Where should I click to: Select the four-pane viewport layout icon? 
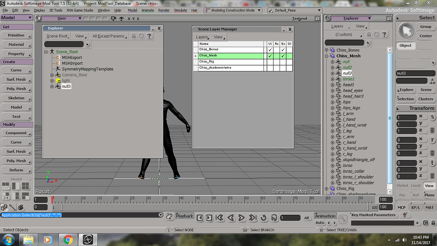click(x=26, y=186)
